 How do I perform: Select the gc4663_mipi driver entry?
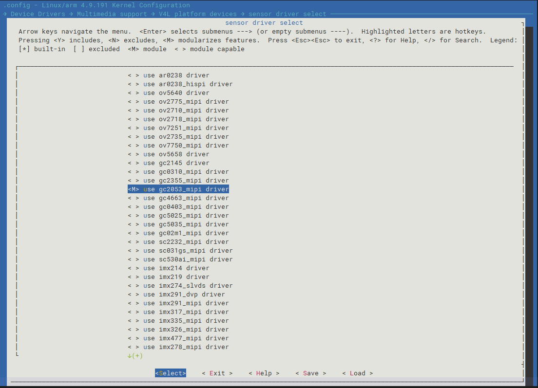point(178,198)
